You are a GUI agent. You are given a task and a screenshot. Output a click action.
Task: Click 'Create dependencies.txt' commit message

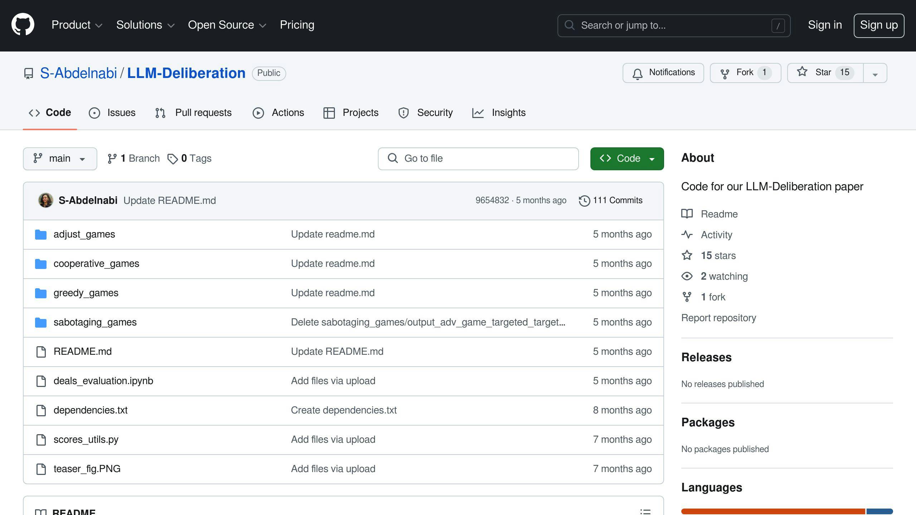tap(343, 410)
